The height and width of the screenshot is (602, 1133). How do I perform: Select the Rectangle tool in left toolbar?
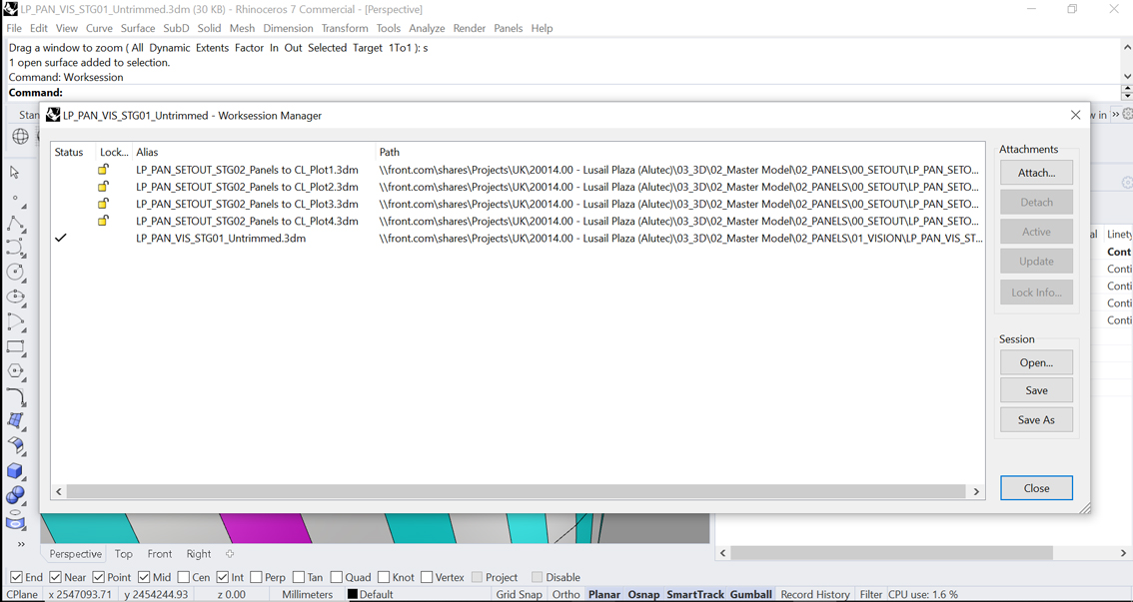16,347
